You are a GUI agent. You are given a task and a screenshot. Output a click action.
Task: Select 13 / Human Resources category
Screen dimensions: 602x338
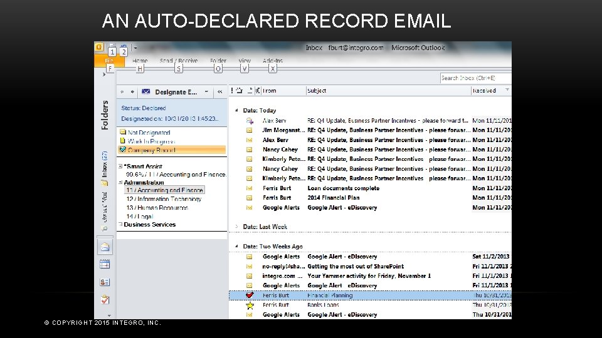click(x=157, y=208)
